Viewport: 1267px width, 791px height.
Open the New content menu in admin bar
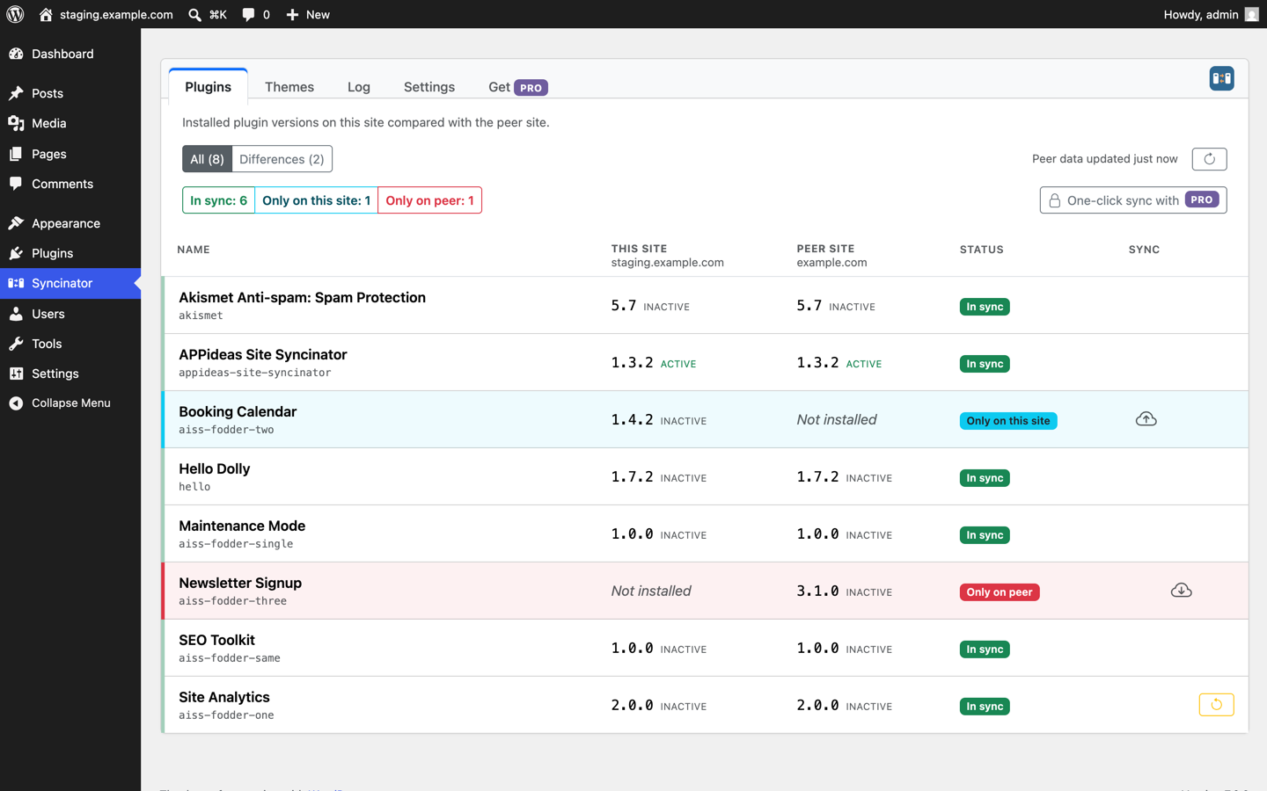(308, 14)
